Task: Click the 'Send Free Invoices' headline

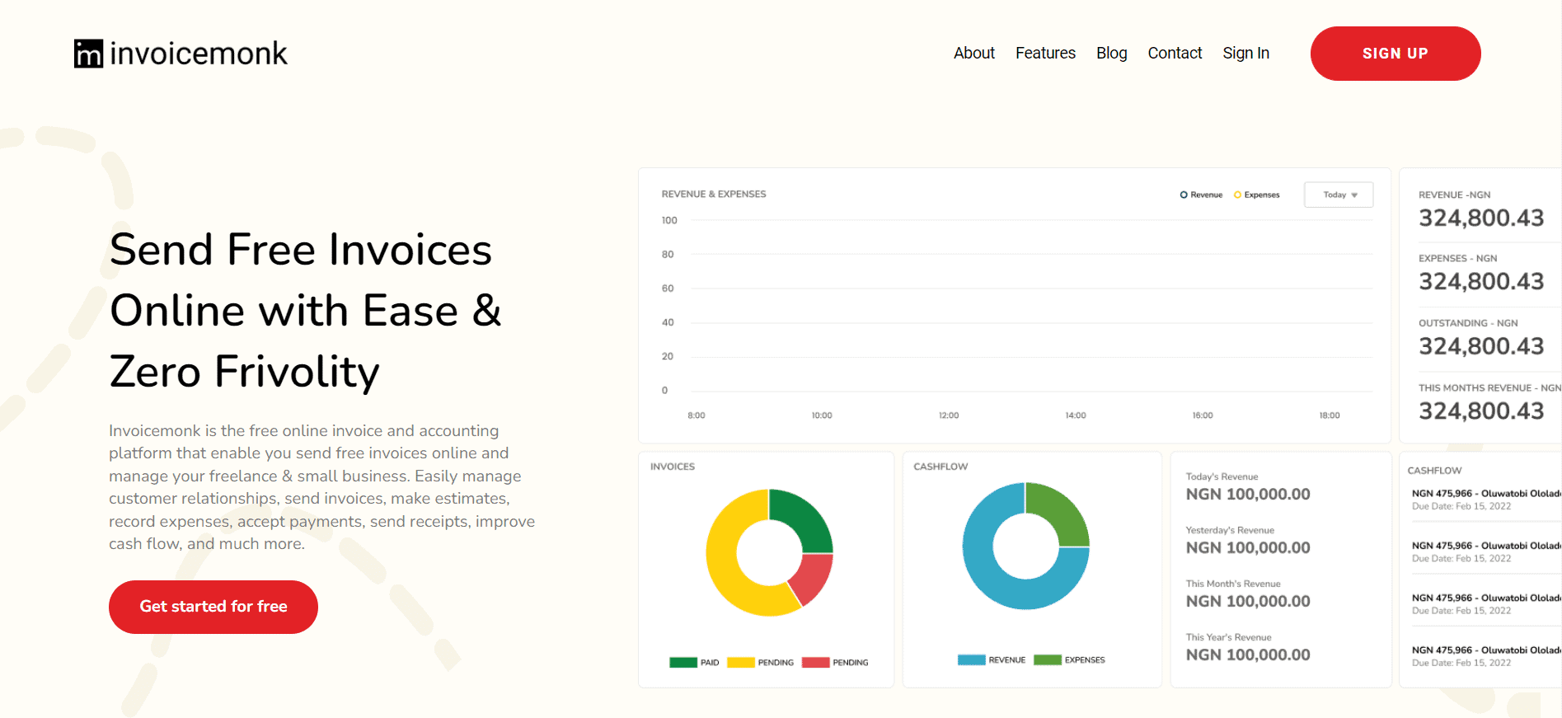Action: point(301,250)
